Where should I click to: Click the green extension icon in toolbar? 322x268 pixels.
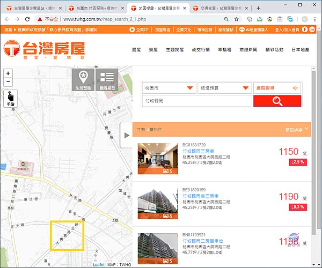[x=260, y=19]
